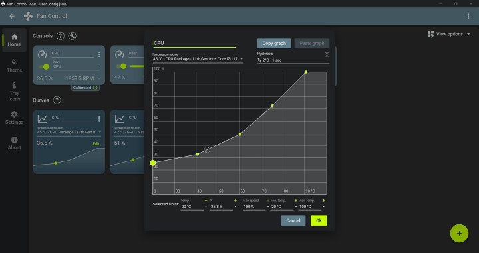This screenshot has width=479, height=253.
Task: Click the green plus add button
Action: tap(459, 234)
